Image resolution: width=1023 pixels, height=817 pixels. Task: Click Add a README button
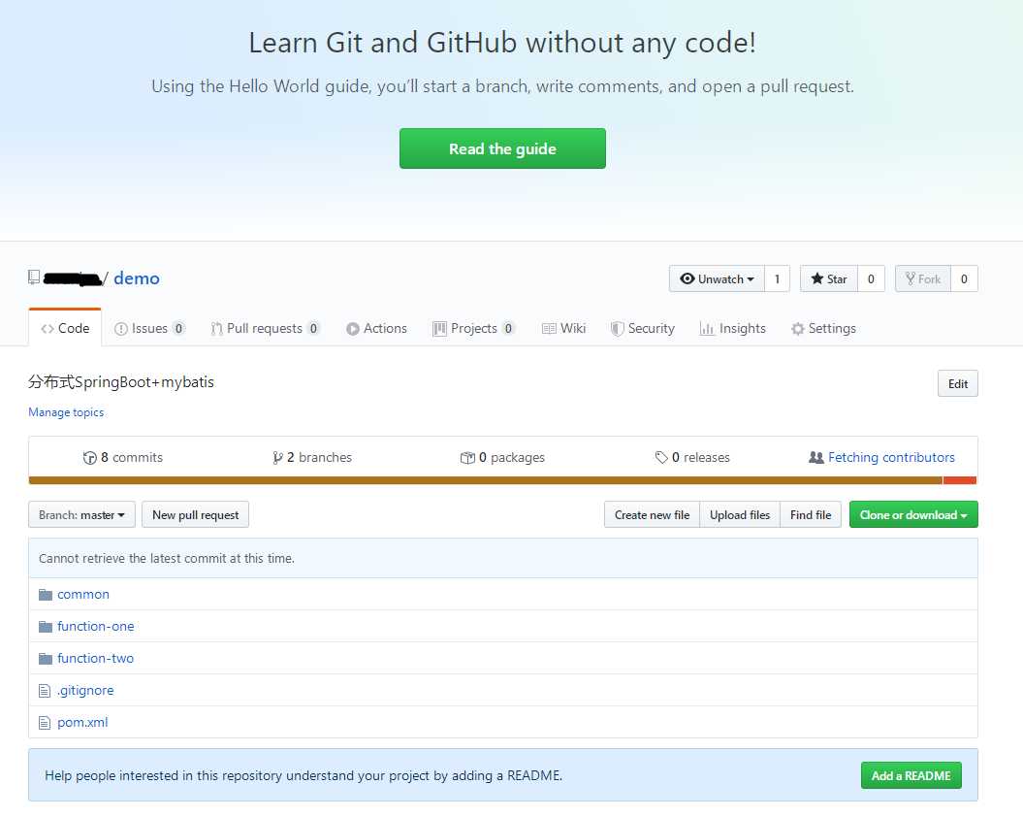(x=911, y=775)
